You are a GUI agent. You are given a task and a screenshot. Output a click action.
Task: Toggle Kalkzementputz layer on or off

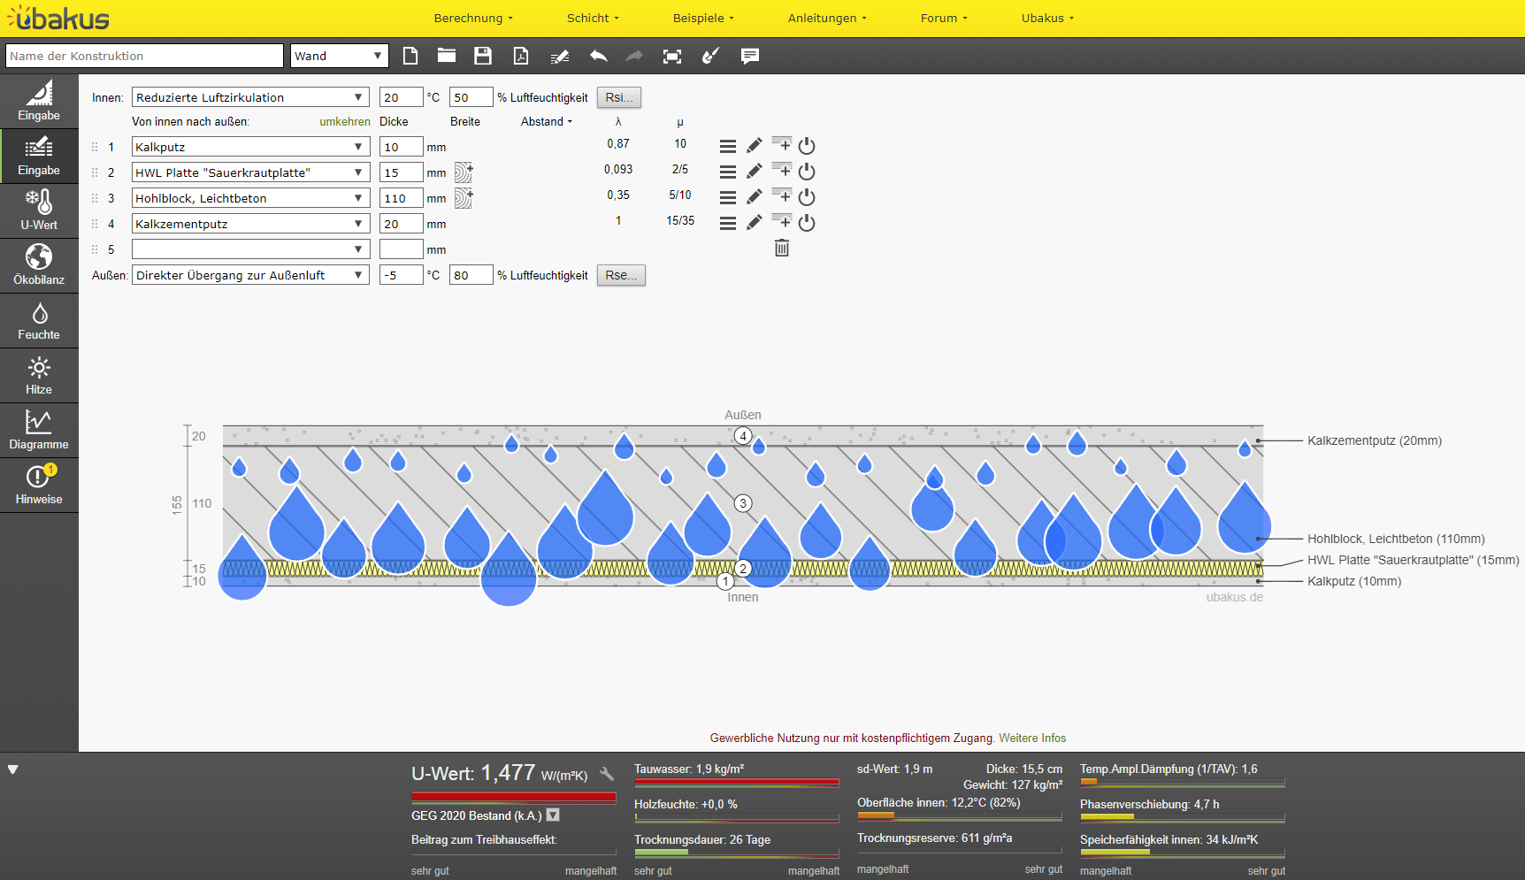(807, 223)
